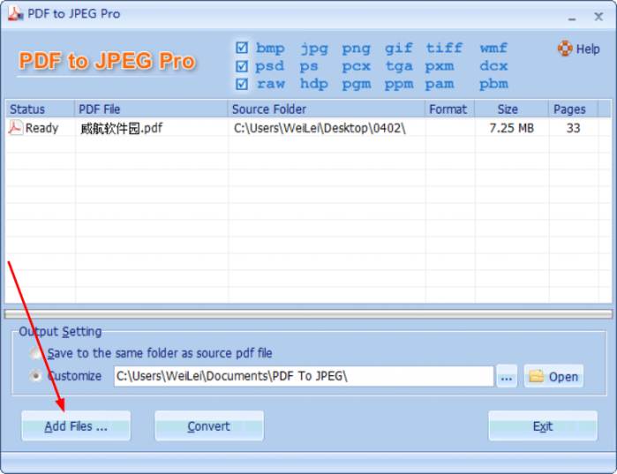Click the png format label
This screenshot has width=617, height=474.
click(x=356, y=49)
